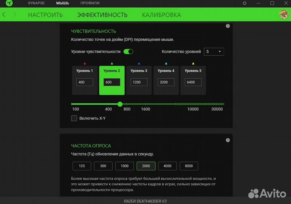Click the 600 DPI input field
Image resolution: width=291 pixels, height=204 pixels.
pos(112,82)
